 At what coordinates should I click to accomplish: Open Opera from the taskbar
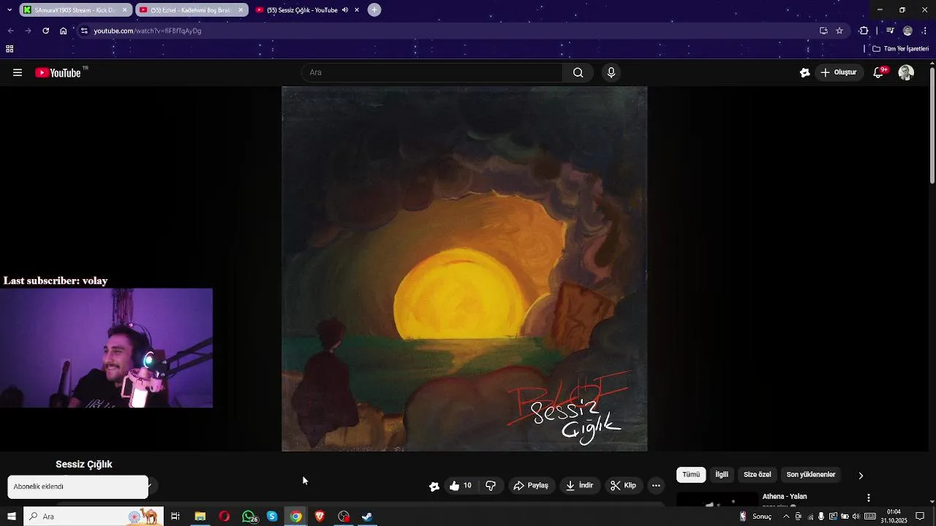click(x=224, y=517)
